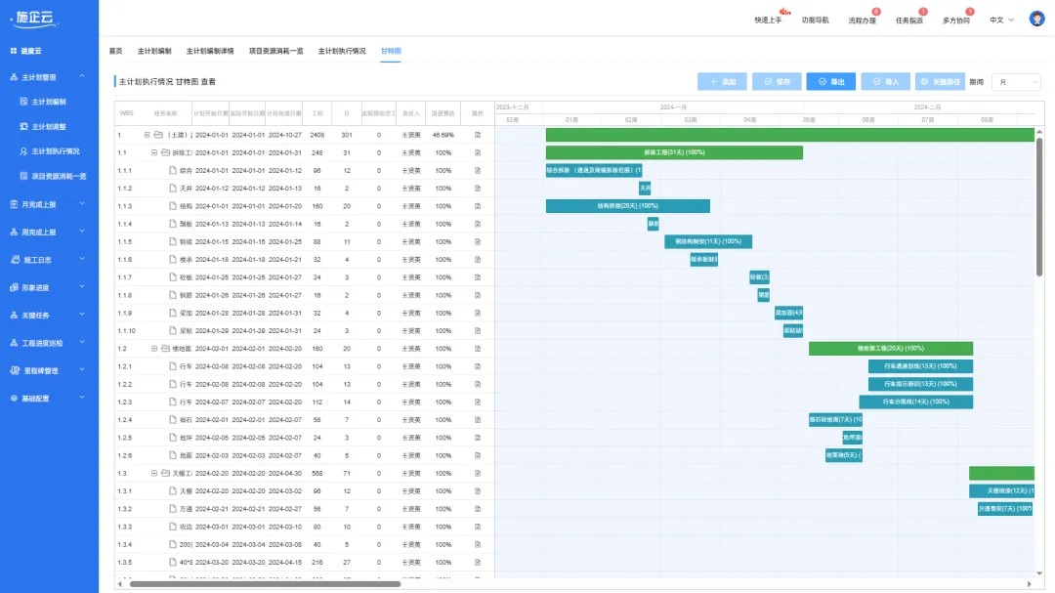
Task: Open the 中文 language dropdown
Action: tap(1001, 20)
